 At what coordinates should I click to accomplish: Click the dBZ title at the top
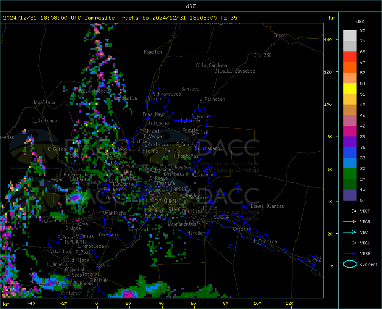click(x=191, y=6)
